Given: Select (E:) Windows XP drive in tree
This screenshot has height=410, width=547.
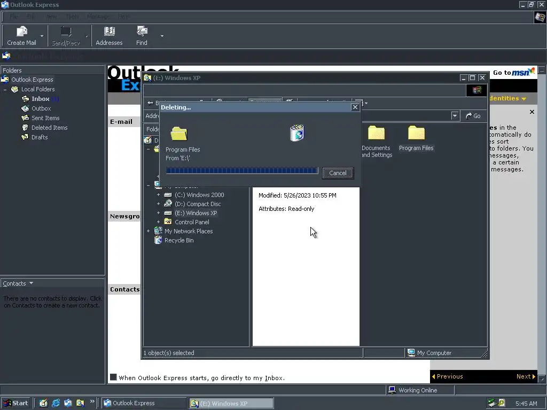Looking at the screenshot, I should 196,213.
